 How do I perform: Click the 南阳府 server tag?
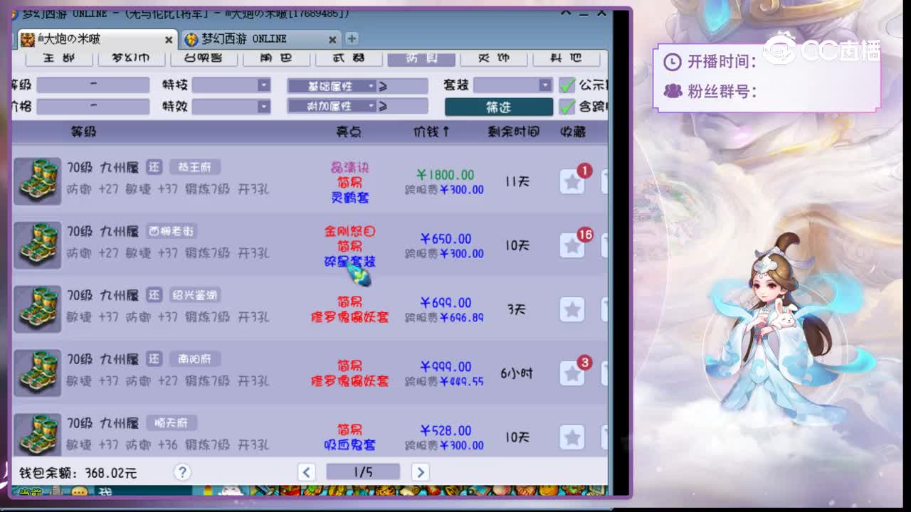[194, 359]
